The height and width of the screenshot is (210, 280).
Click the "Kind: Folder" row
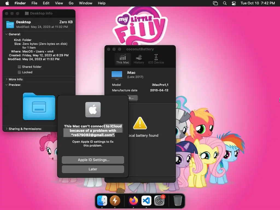click(x=23, y=40)
